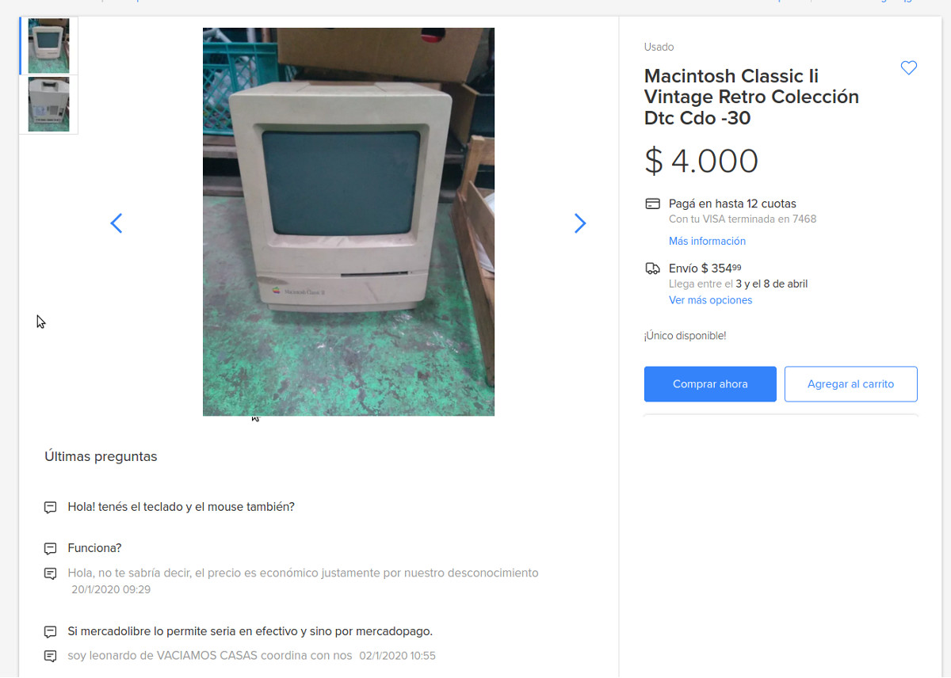The width and height of the screenshot is (951, 678).
Task: Select second Macintosh rear view thumbnail
Action: click(48, 105)
